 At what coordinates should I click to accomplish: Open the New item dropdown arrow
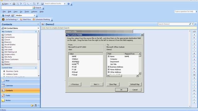pos(10,4)
